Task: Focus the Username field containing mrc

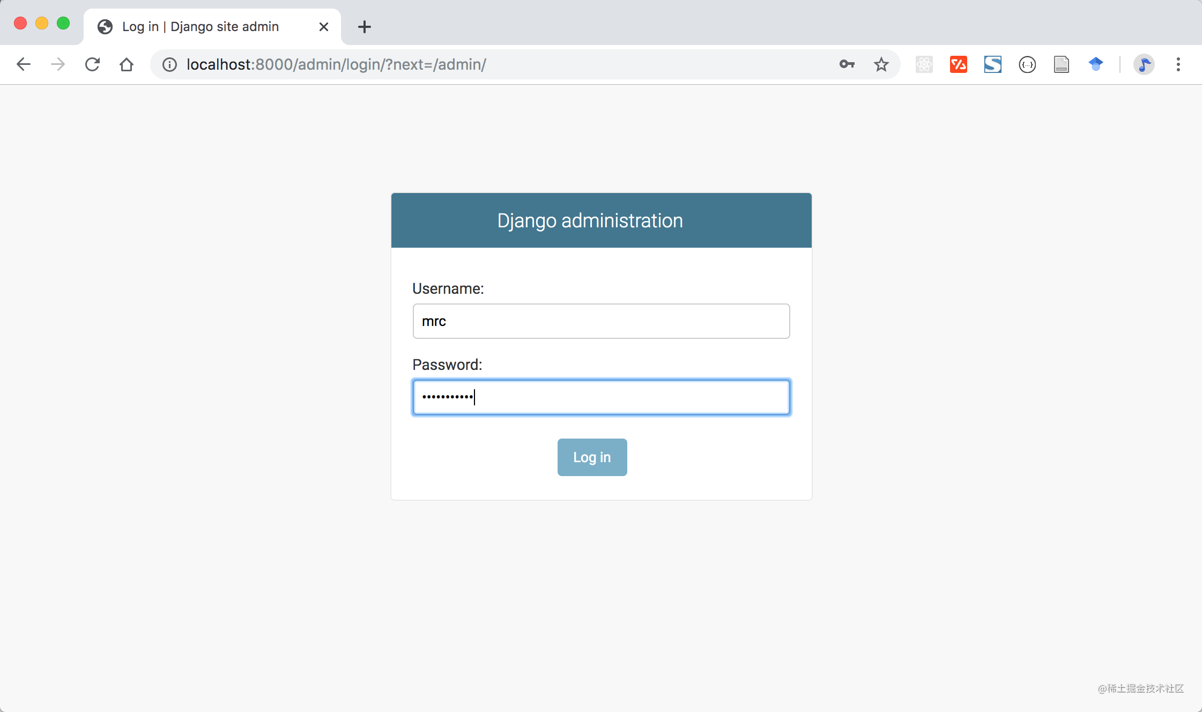Action: [x=601, y=321]
